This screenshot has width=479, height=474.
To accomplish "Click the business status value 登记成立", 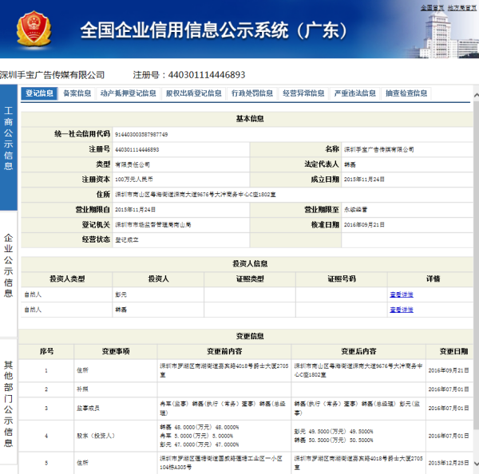I will (x=126, y=239).
